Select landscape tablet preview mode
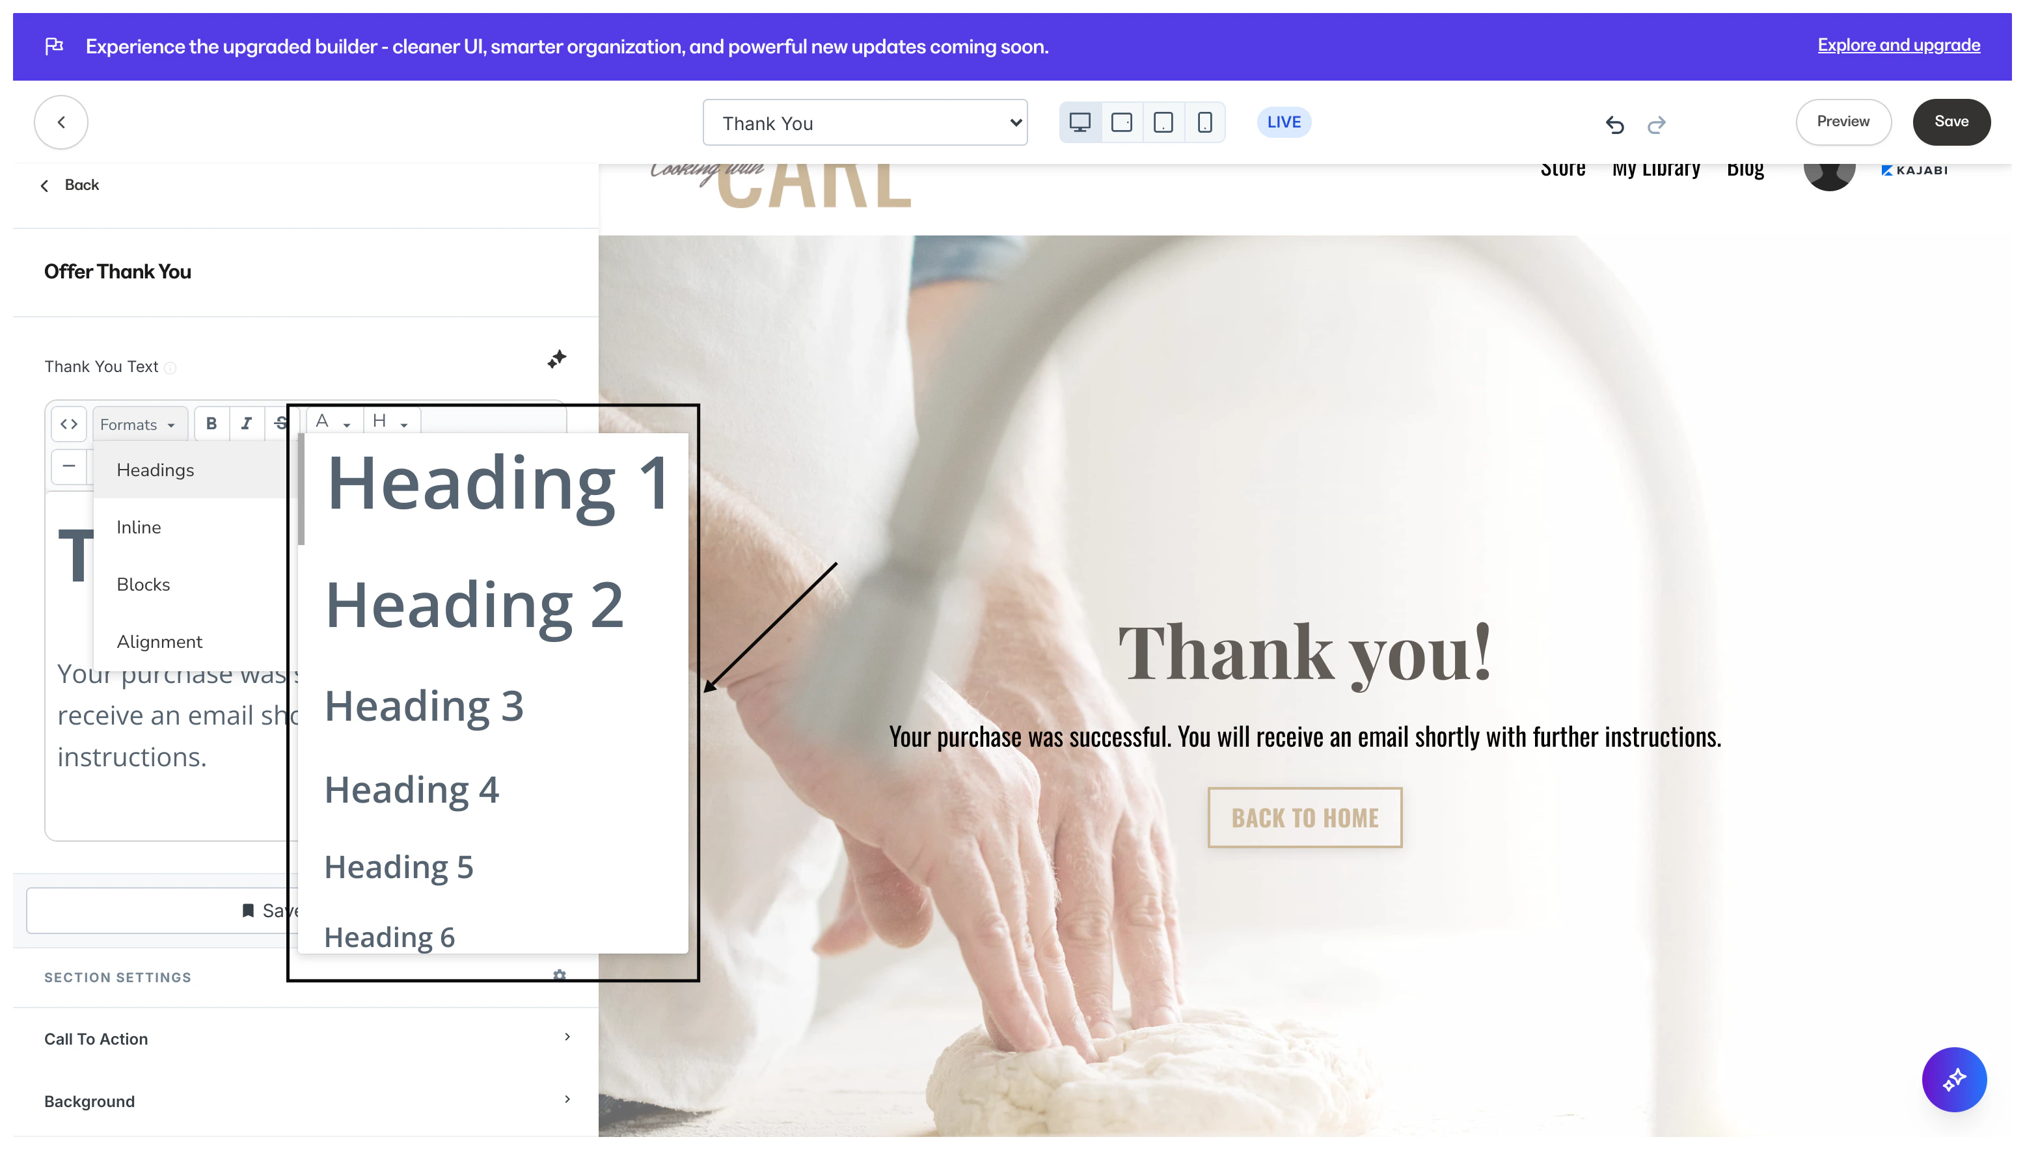 [x=1121, y=122]
